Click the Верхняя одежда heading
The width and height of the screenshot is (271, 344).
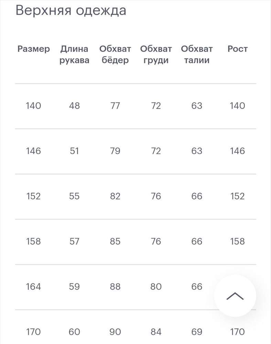coord(71,10)
